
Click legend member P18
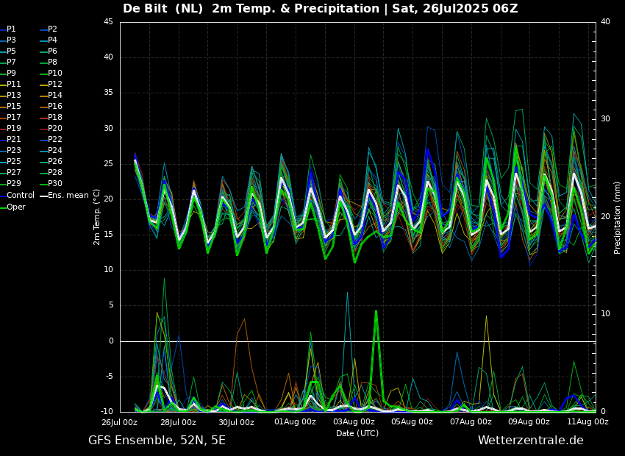(x=51, y=117)
